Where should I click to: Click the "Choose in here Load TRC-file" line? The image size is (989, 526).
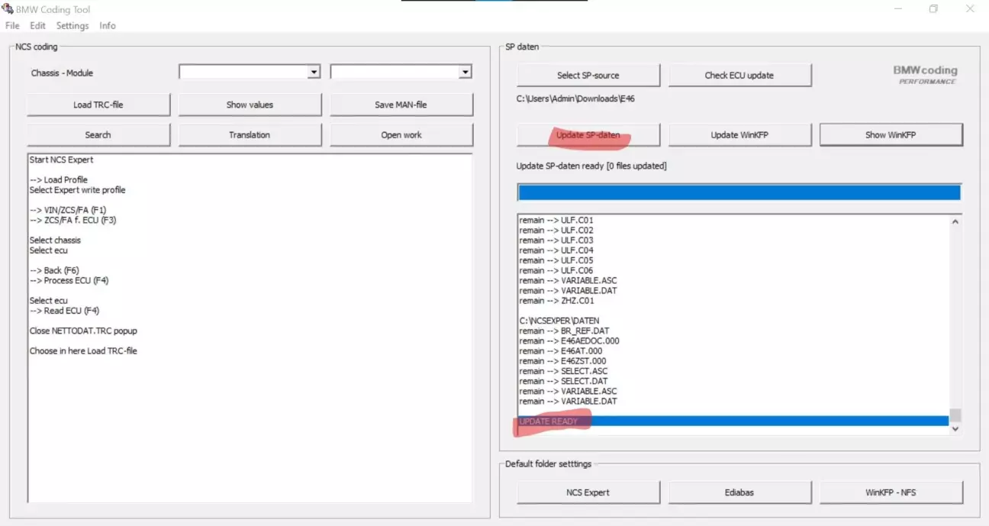tap(84, 351)
